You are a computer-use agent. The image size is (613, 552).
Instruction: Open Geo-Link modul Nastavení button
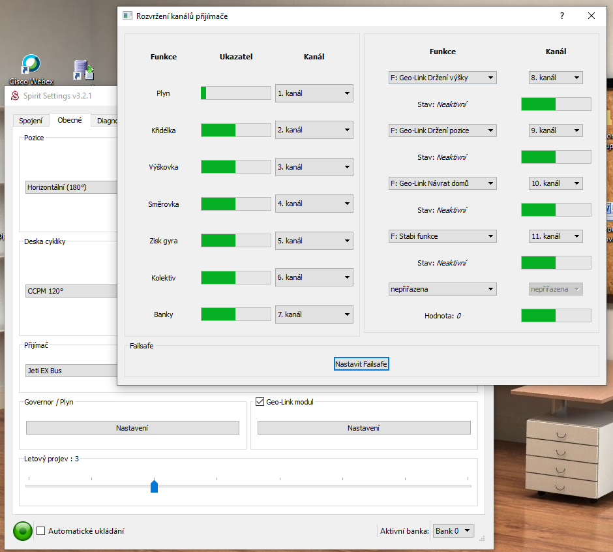(x=363, y=428)
